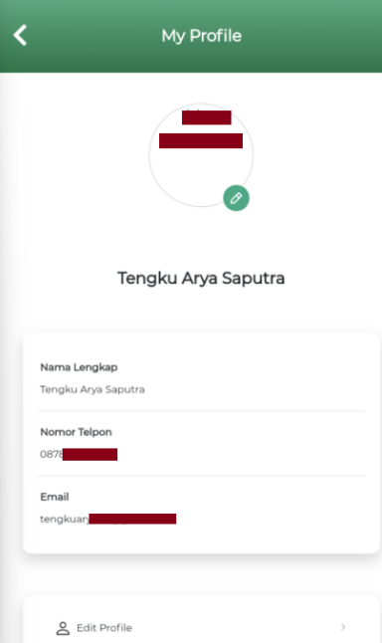Click the Tengku Arya Saputra full name value
This screenshot has height=643, width=382.
click(x=93, y=389)
